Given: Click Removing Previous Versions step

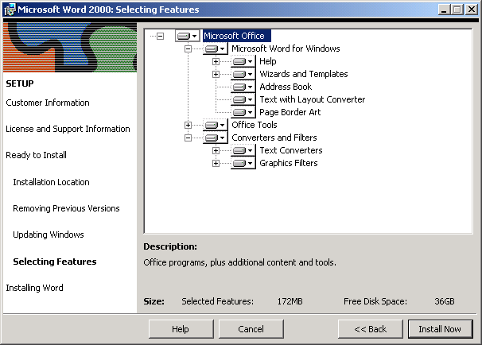Looking at the screenshot, I should [66, 208].
